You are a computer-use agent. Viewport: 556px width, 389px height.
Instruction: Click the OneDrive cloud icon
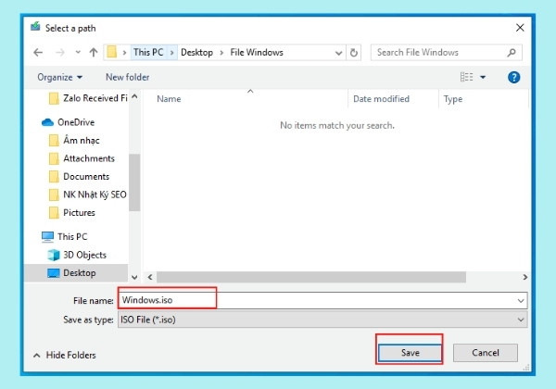pos(47,122)
